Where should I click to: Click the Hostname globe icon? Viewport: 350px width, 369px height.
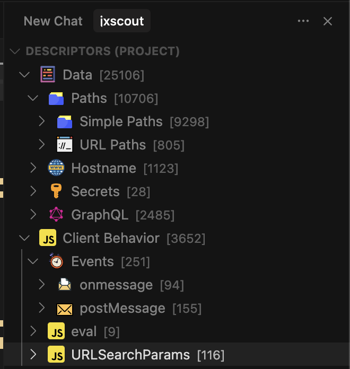coord(56,169)
